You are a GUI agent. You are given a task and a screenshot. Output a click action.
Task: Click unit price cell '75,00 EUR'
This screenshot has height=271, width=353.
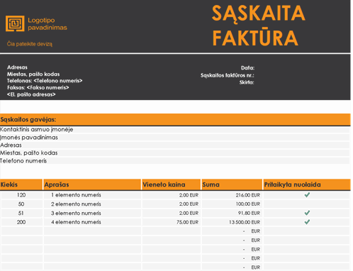172,222
